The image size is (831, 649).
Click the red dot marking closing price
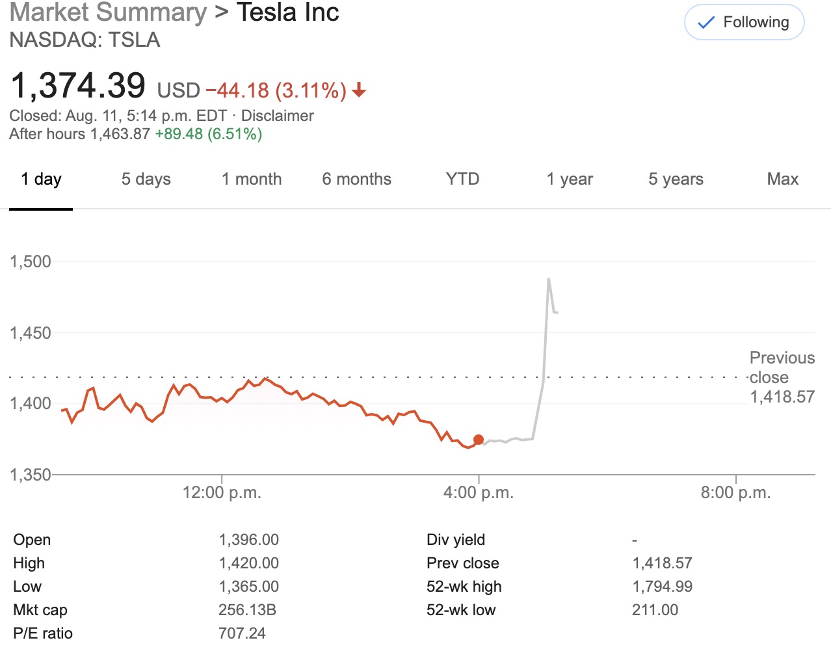pos(479,439)
